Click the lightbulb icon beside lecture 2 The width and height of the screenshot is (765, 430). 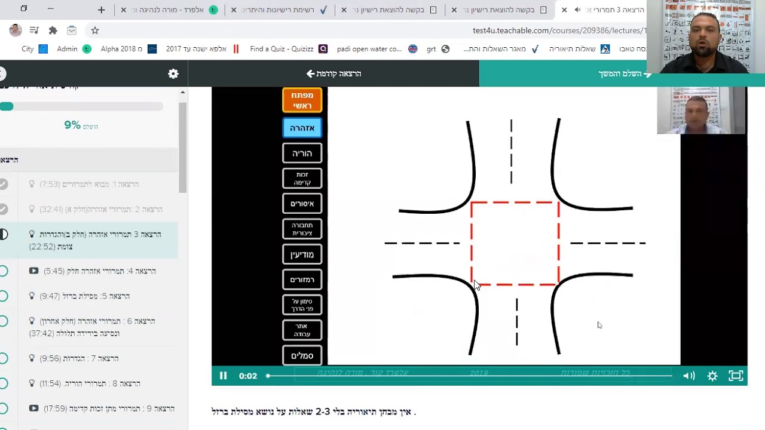(x=32, y=209)
